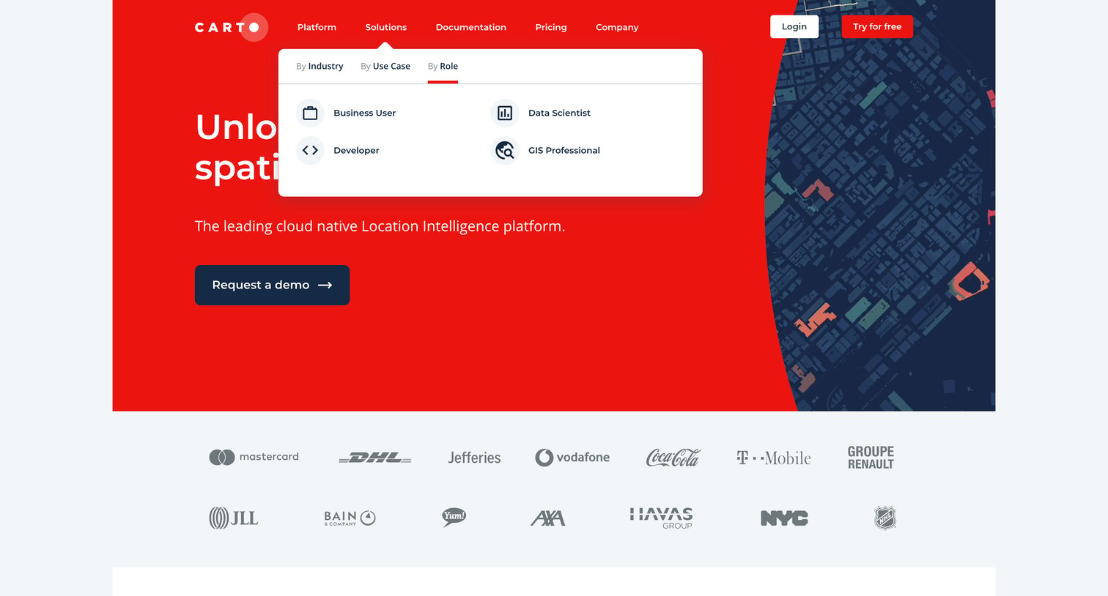This screenshot has width=1108, height=596.
Task: Click the Groupe Renault logo
Action: [x=871, y=458]
